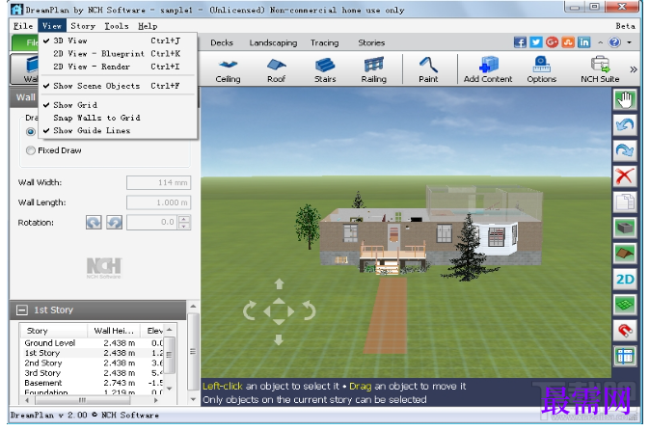Switch to 2D view with the 2D button
Viewport: 649px width, 431px height.
625,280
